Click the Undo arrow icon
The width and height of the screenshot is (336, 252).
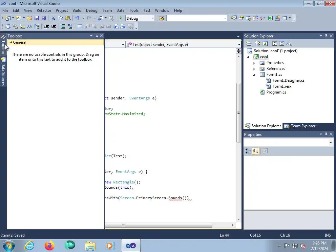[x=77, y=18]
